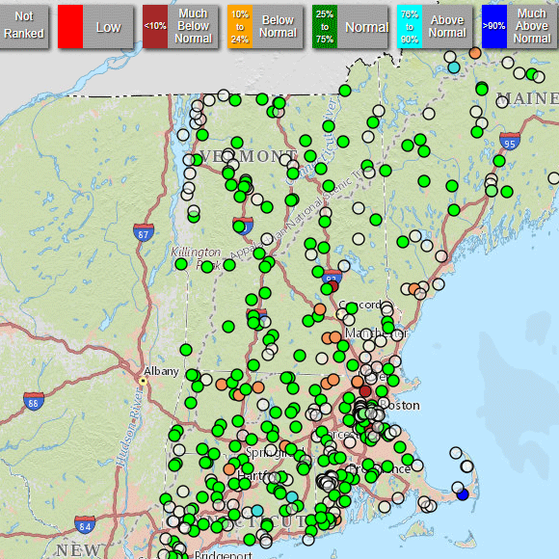Viewport: 559px width, 559px height.
Task: Click the Interstate 84 shield
Action: tap(85, 524)
